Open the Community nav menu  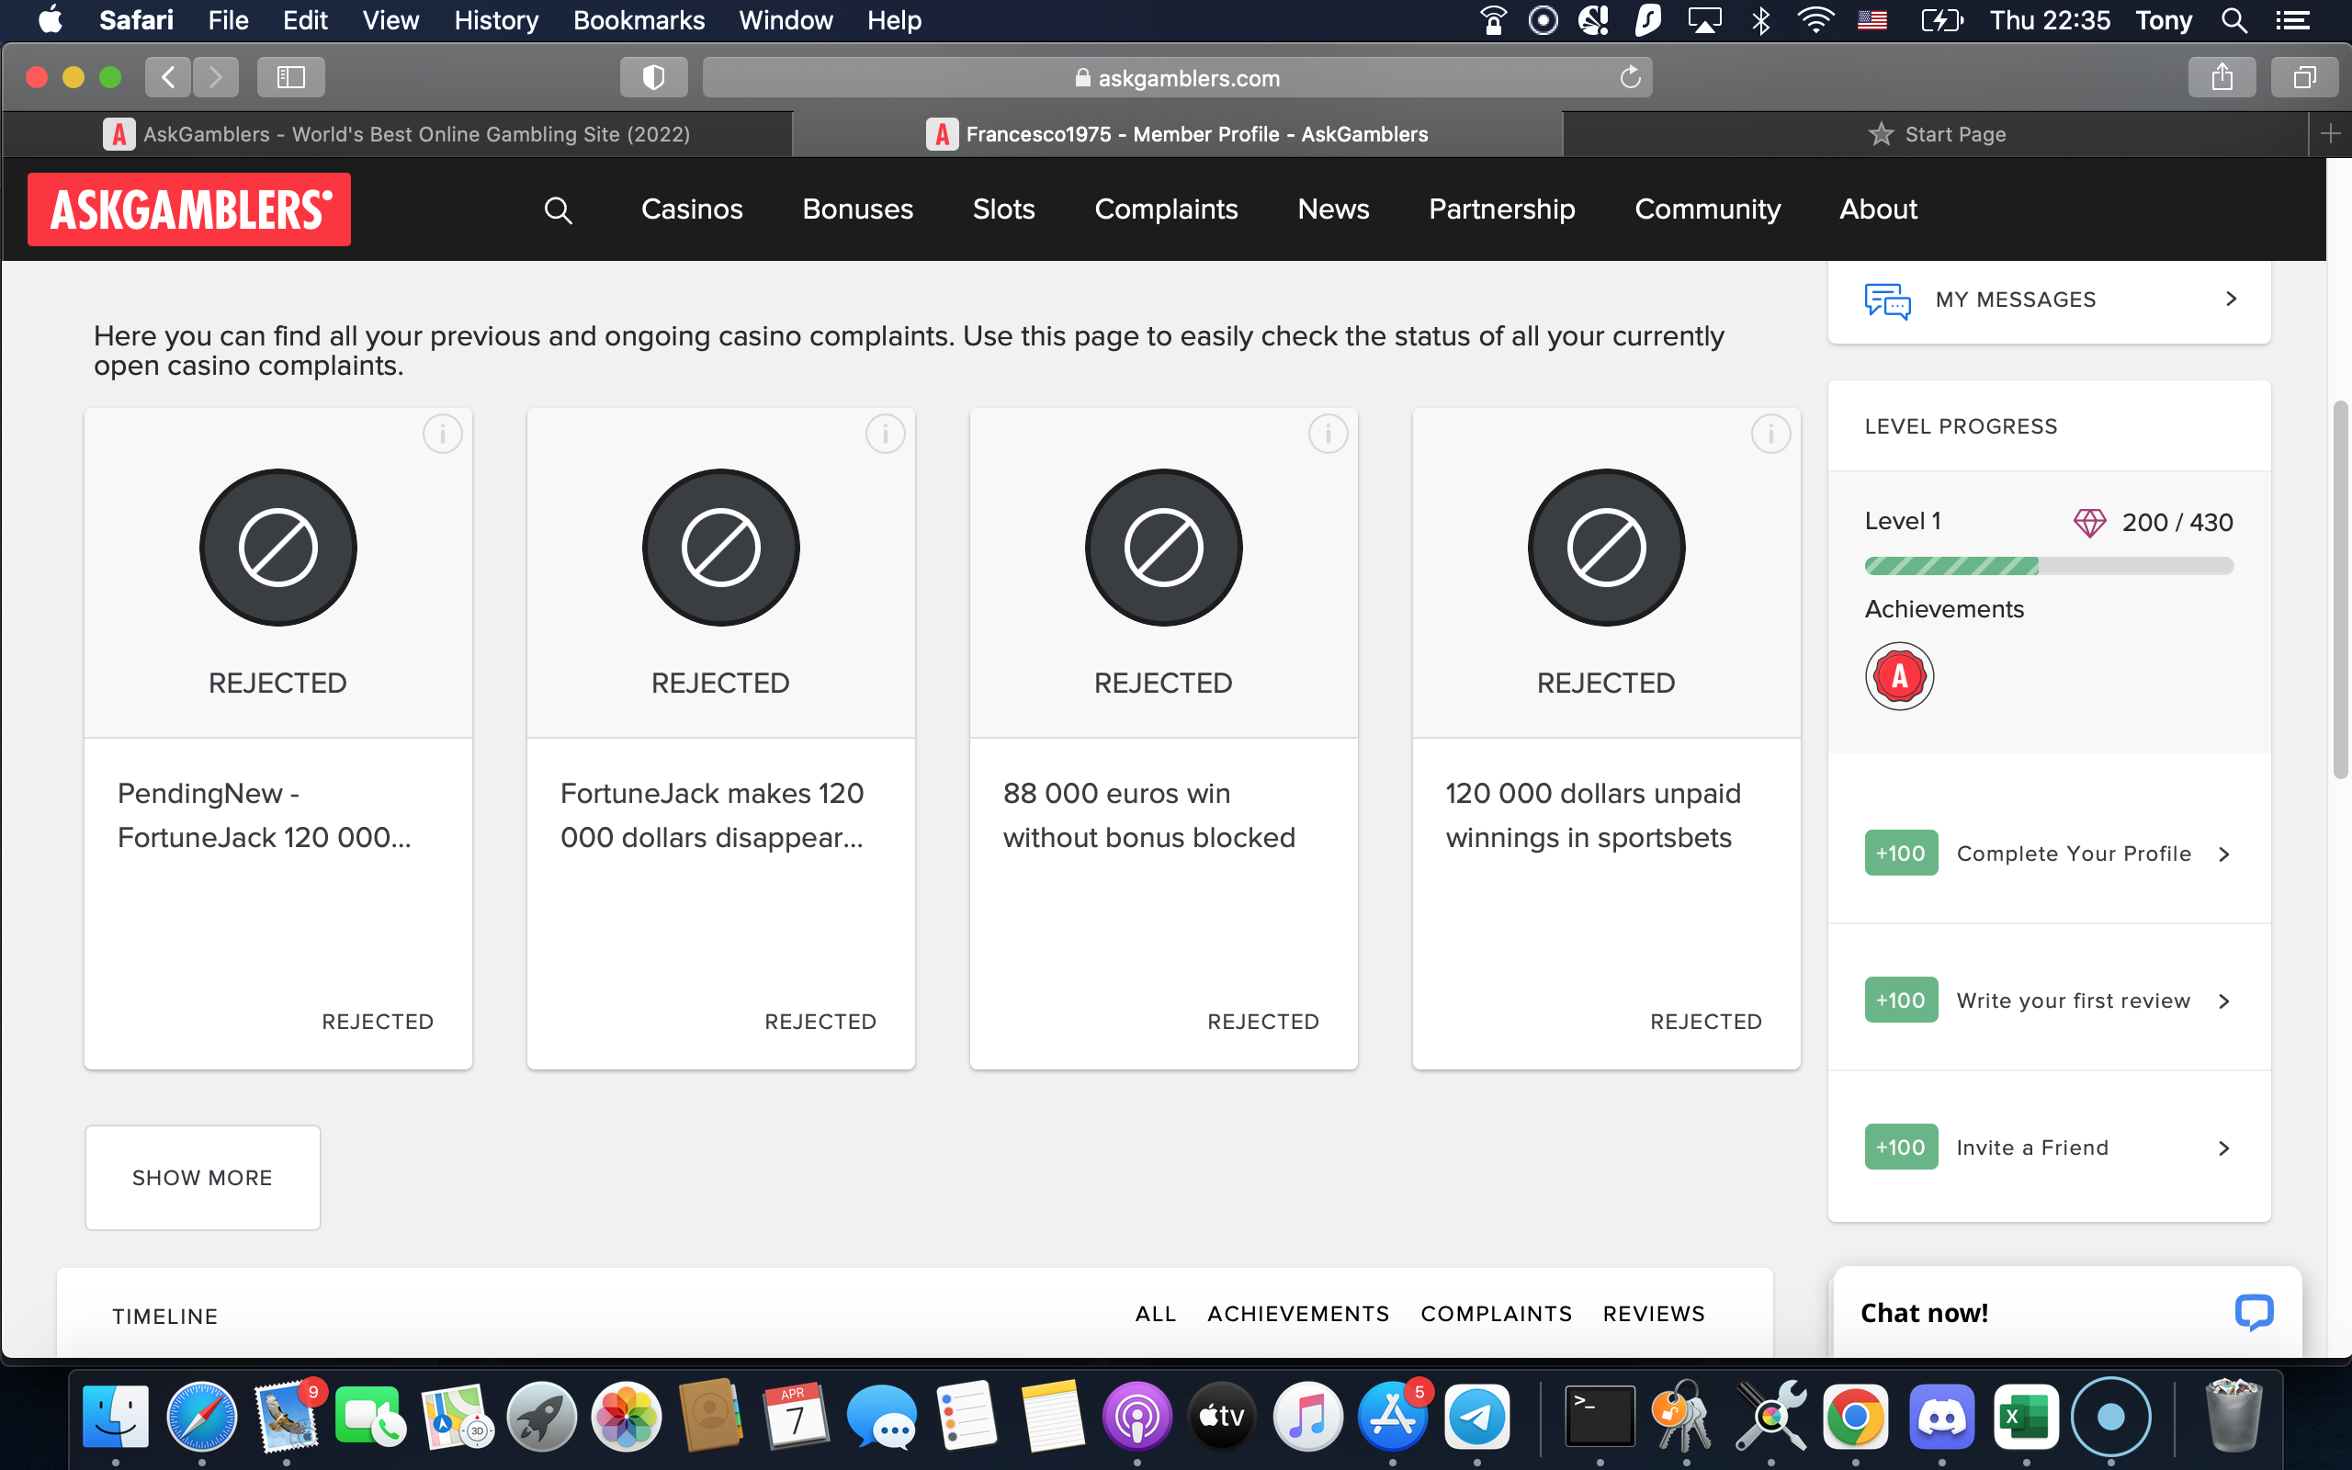tap(1708, 209)
